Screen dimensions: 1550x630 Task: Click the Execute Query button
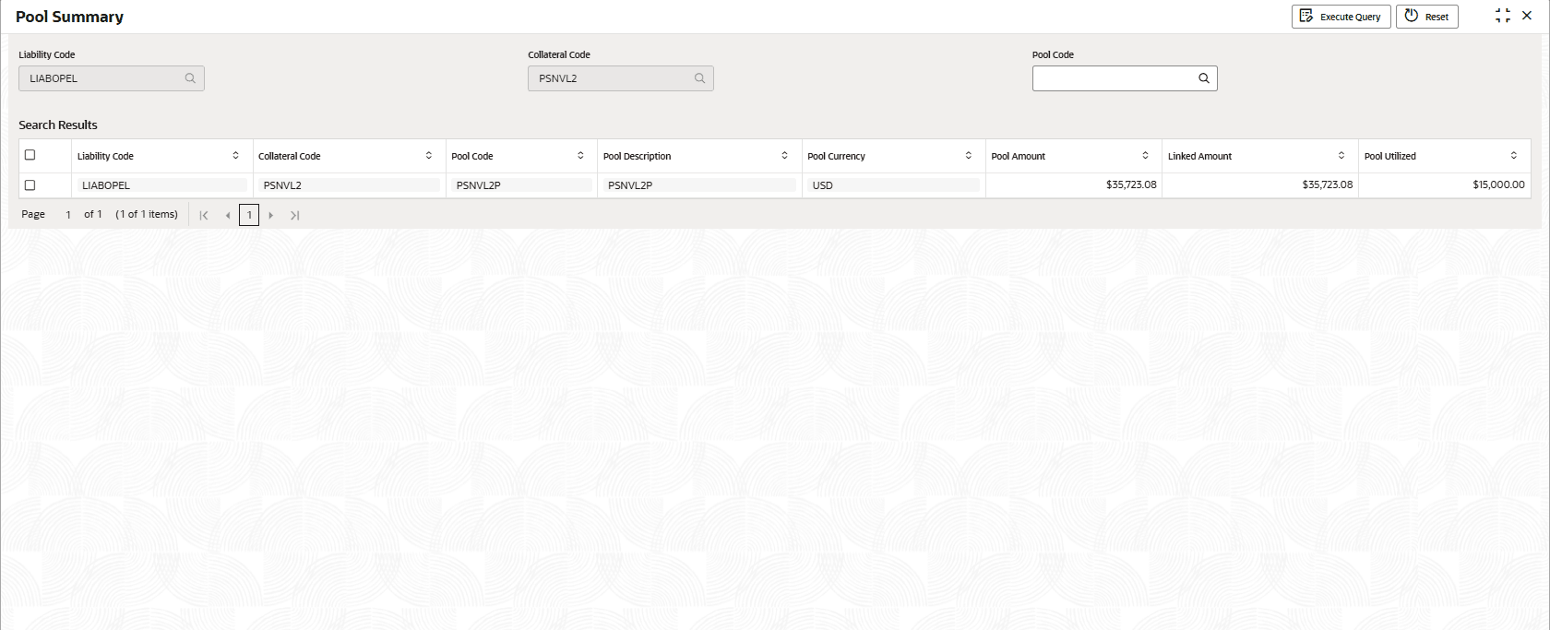tap(1341, 17)
